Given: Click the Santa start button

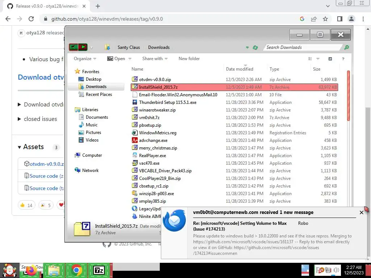Looking at the screenshot, I should click(9, 270).
